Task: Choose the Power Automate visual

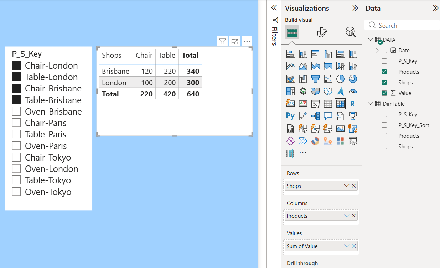Action: pos(303,141)
